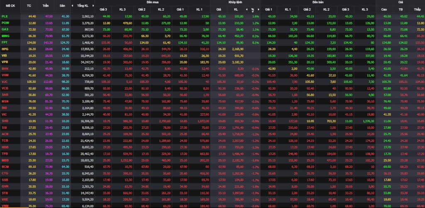Open the VPB stock symbol
425x208 pixels.
click(5, 62)
